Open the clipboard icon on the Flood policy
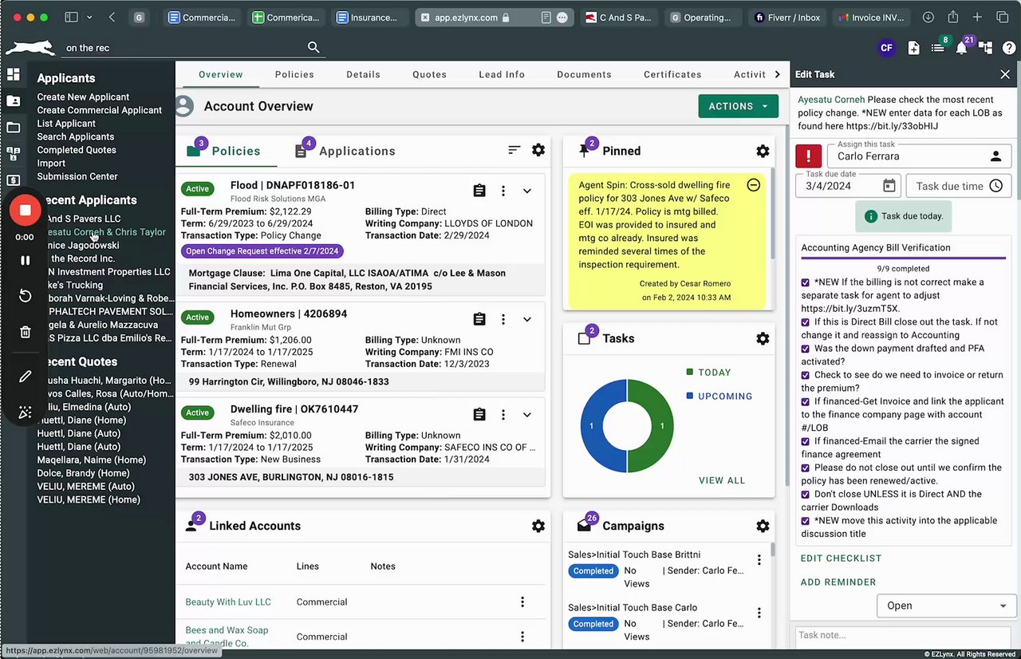The height and width of the screenshot is (659, 1021). coord(479,191)
